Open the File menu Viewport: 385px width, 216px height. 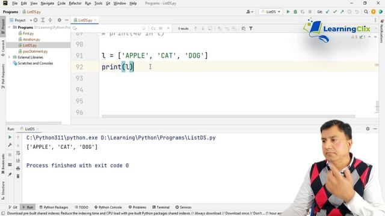[14, 4]
